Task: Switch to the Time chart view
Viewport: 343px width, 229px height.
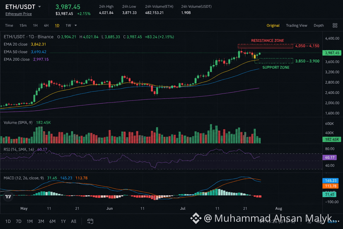Action: [x=9, y=25]
